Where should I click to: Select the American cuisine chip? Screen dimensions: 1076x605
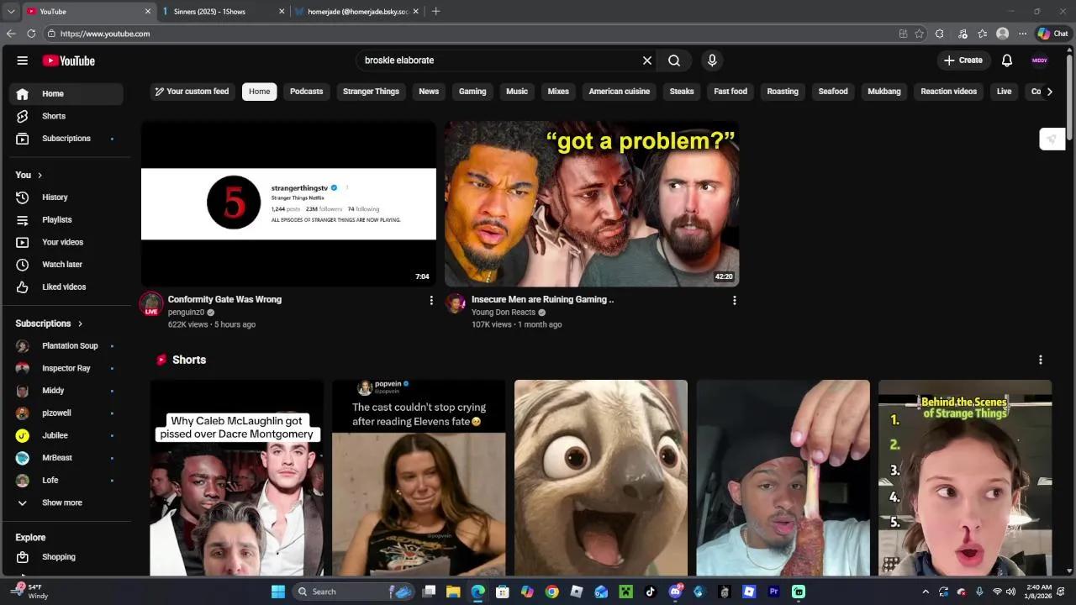coord(620,92)
